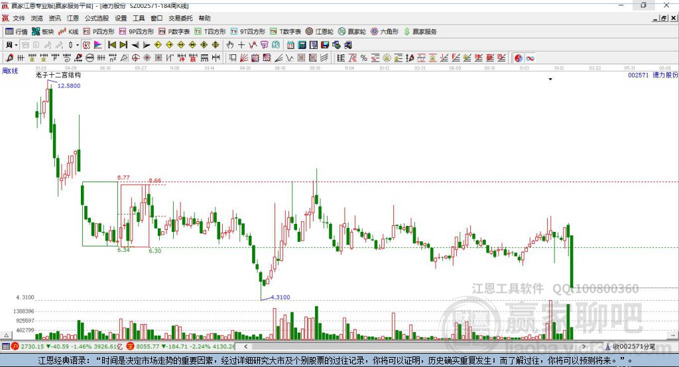Screen dimensions: 679x367
Task: Open the 交易委托 menu
Action: pos(180,18)
